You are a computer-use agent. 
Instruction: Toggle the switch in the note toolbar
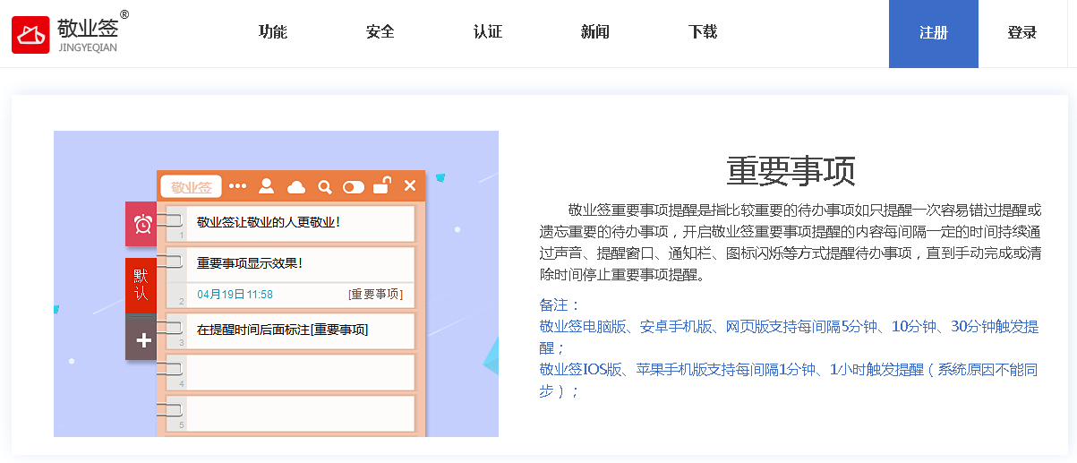(354, 186)
